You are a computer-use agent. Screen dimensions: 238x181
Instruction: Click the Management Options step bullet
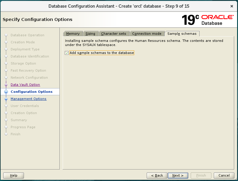pos(6,99)
